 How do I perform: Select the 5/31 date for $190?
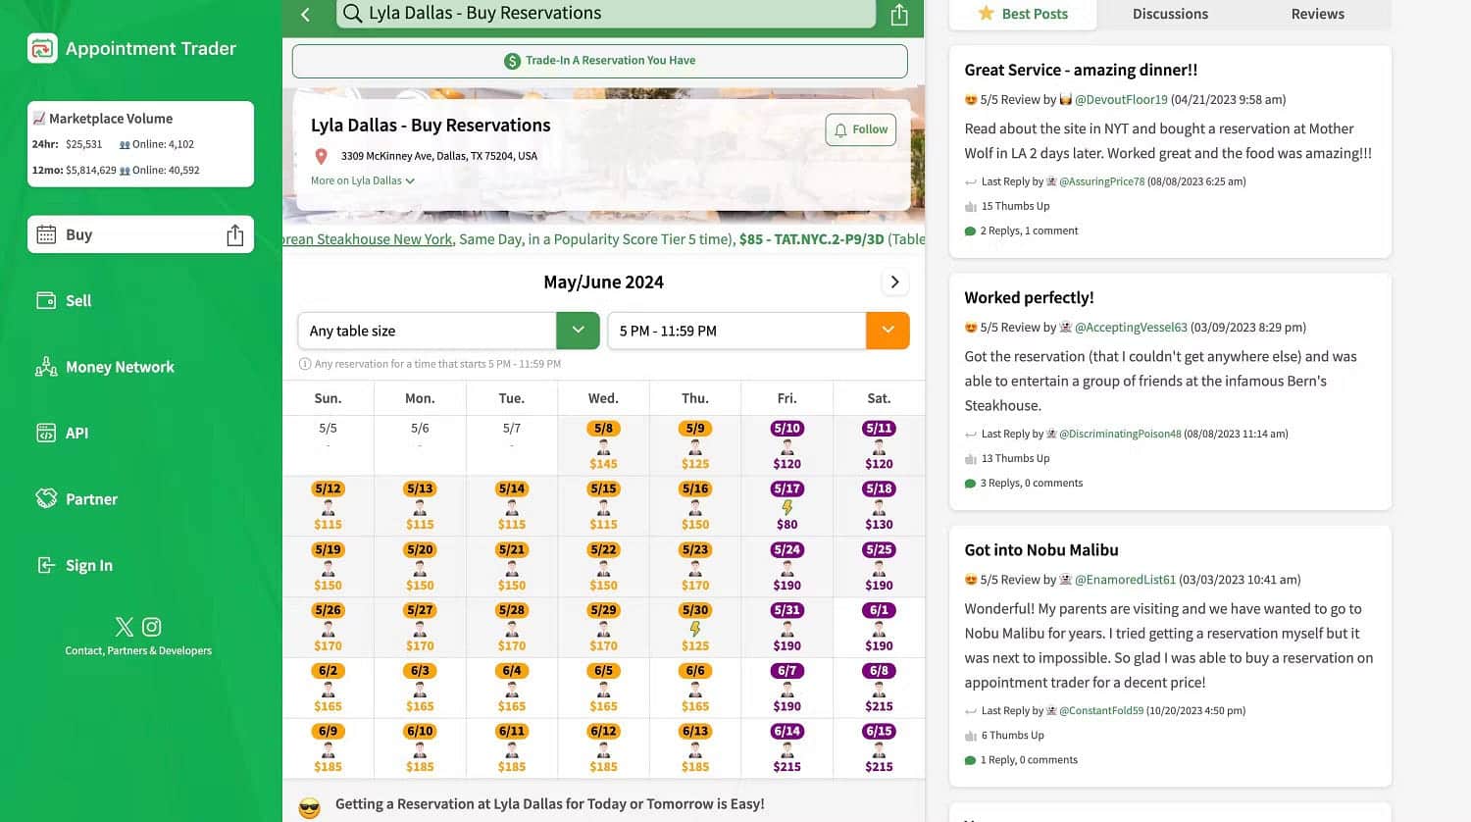click(786, 628)
